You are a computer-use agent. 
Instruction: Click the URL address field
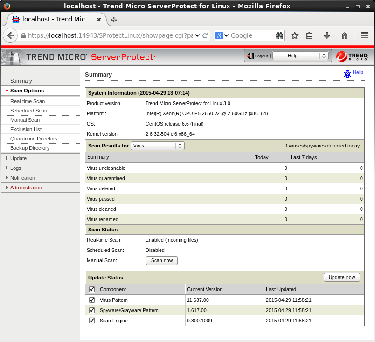pos(110,35)
